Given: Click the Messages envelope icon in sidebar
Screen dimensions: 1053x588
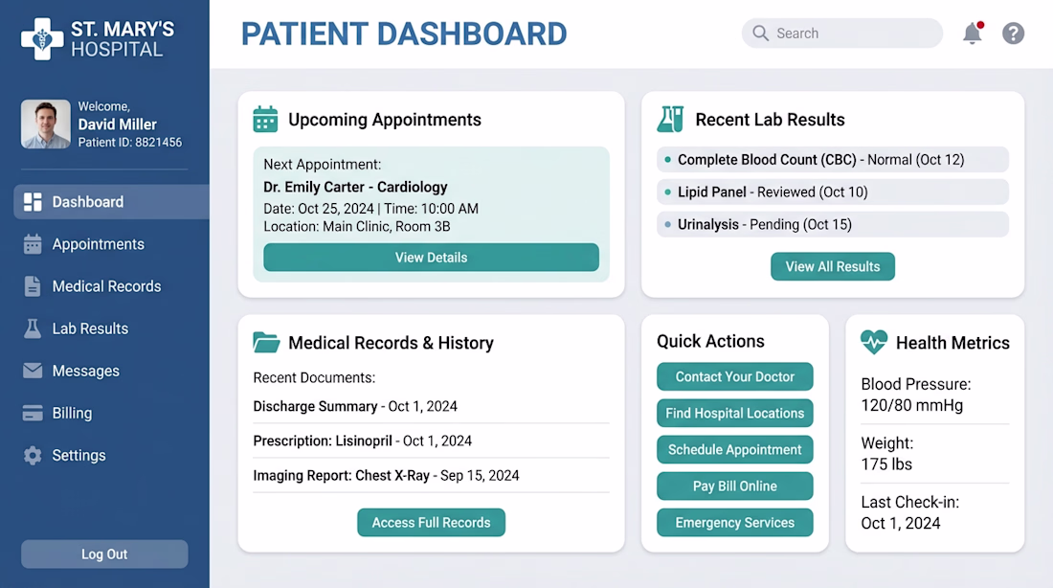Looking at the screenshot, I should (x=33, y=371).
